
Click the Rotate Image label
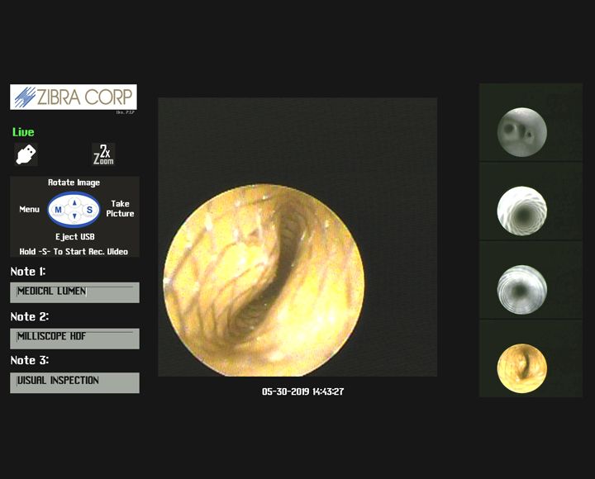(x=74, y=183)
